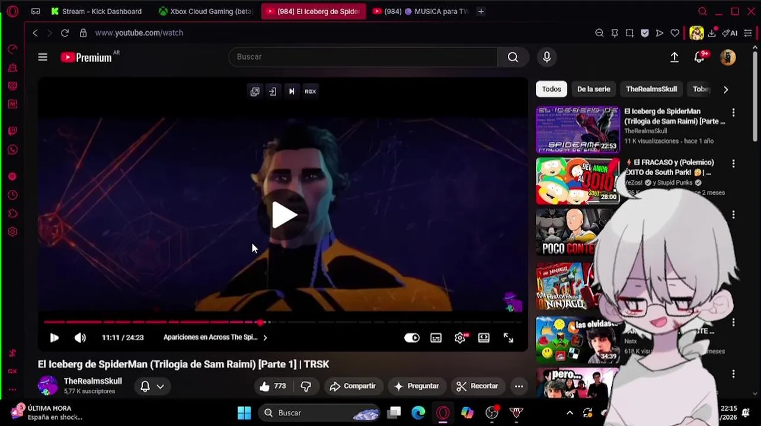Pop out video with detach icon
This screenshot has width=761, height=426.
(255, 92)
